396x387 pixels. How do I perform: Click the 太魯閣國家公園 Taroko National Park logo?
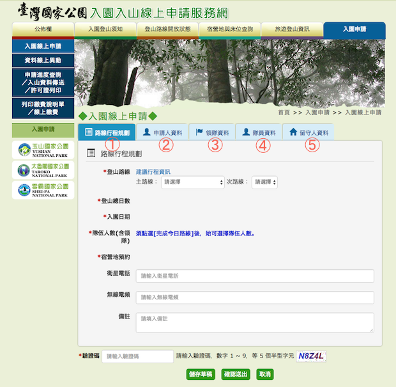click(43, 170)
